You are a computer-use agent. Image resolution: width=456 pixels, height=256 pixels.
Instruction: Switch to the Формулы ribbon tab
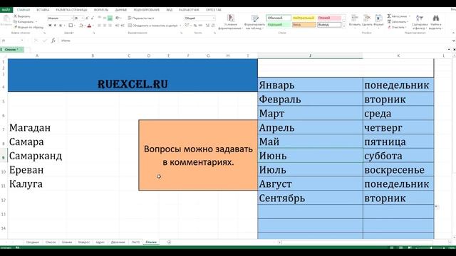click(x=101, y=9)
